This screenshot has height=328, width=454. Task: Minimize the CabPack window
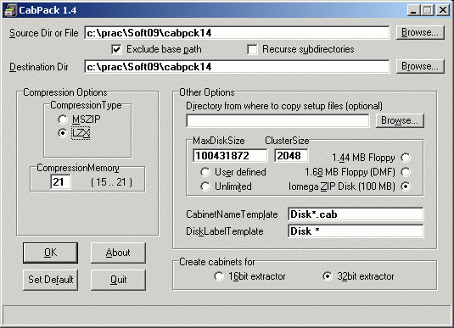coord(413,10)
